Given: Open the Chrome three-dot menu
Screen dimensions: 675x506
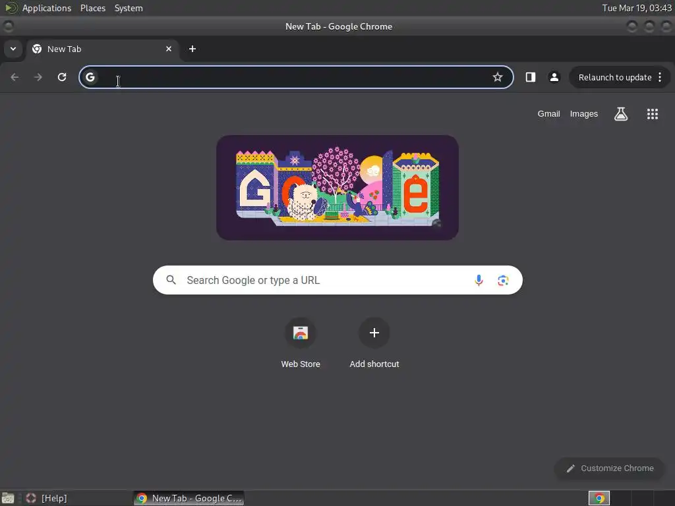Looking at the screenshot, I should point(660,77).
